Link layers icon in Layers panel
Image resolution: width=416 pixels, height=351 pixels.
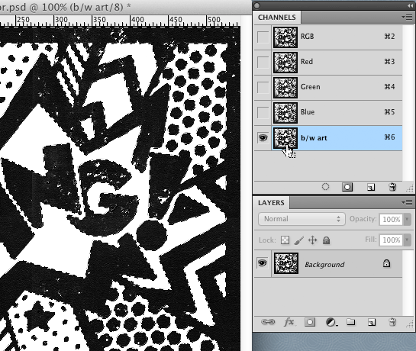click(x=268, y=322)
